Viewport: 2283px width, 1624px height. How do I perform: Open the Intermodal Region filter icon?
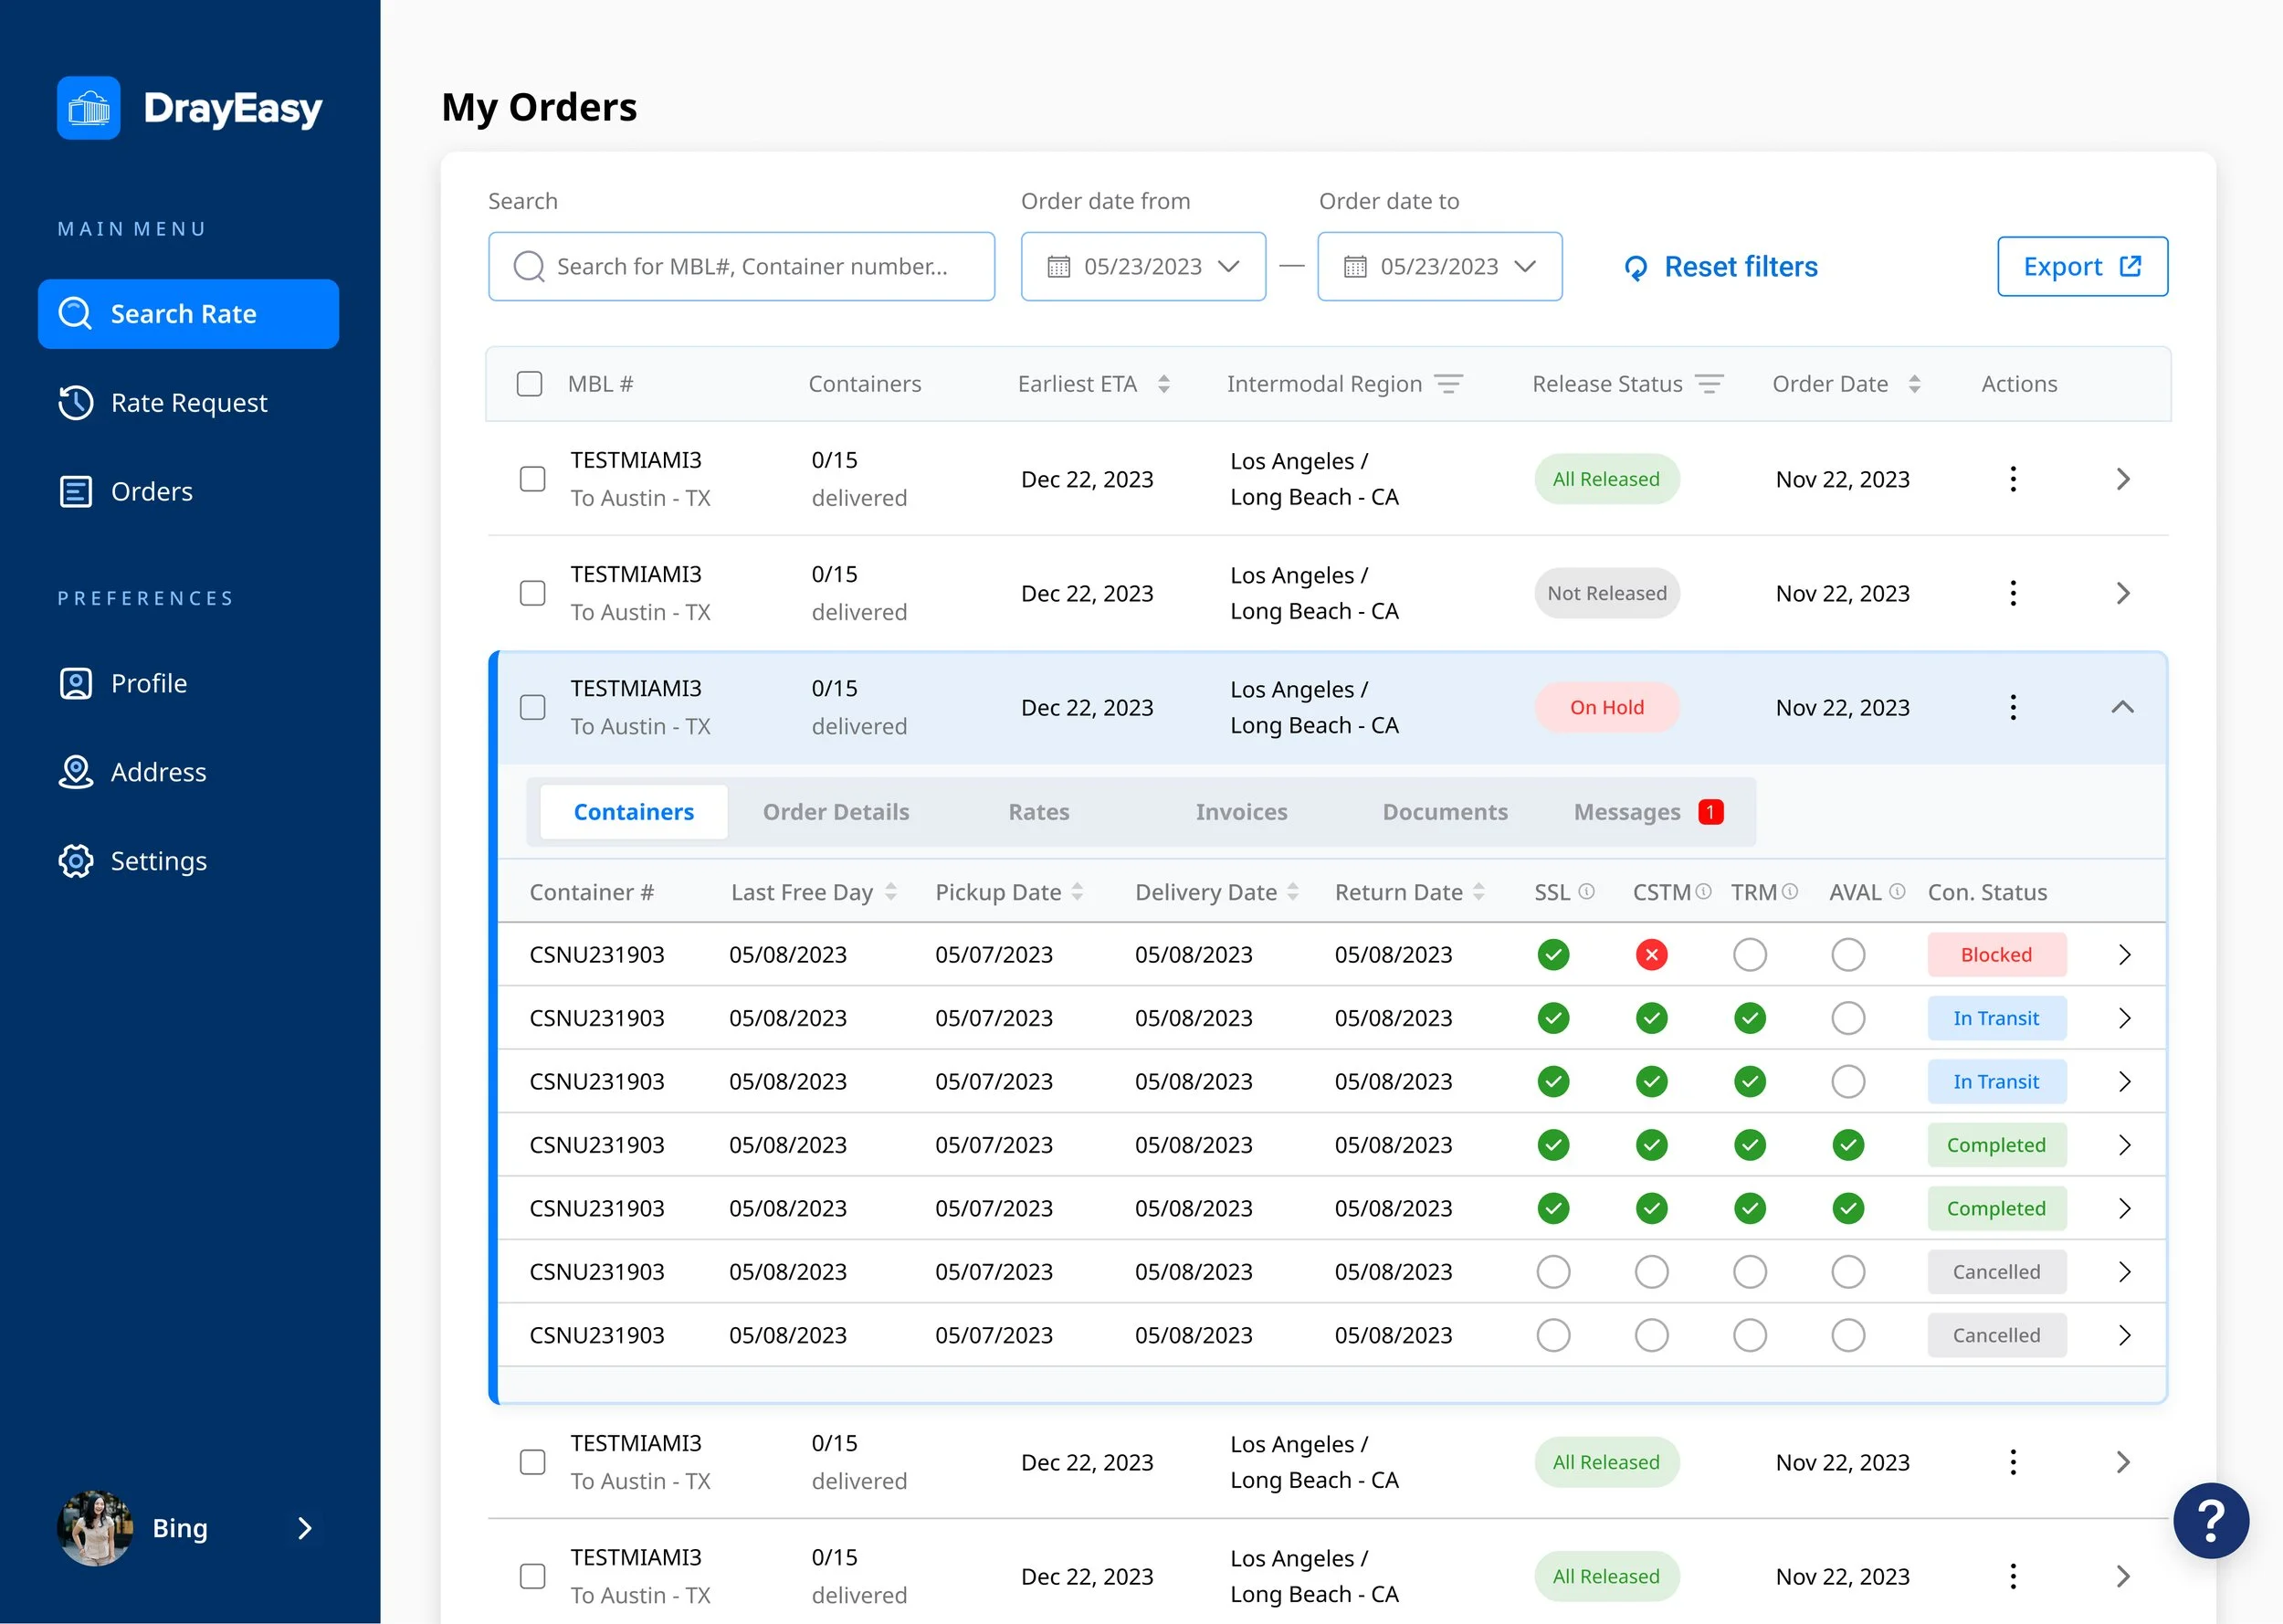pyautogui.click(x=1448, y=384)
